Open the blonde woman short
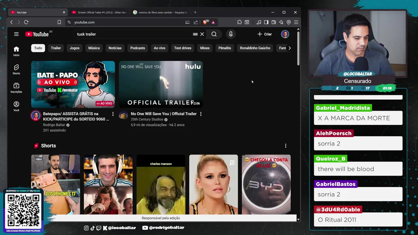The height and width of the screenshot is (235, 418). tap(214, 184)
